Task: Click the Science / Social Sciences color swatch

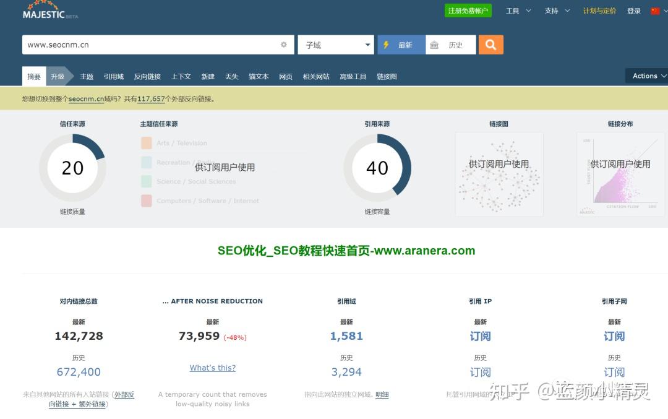Action: (x=147, y=181)
